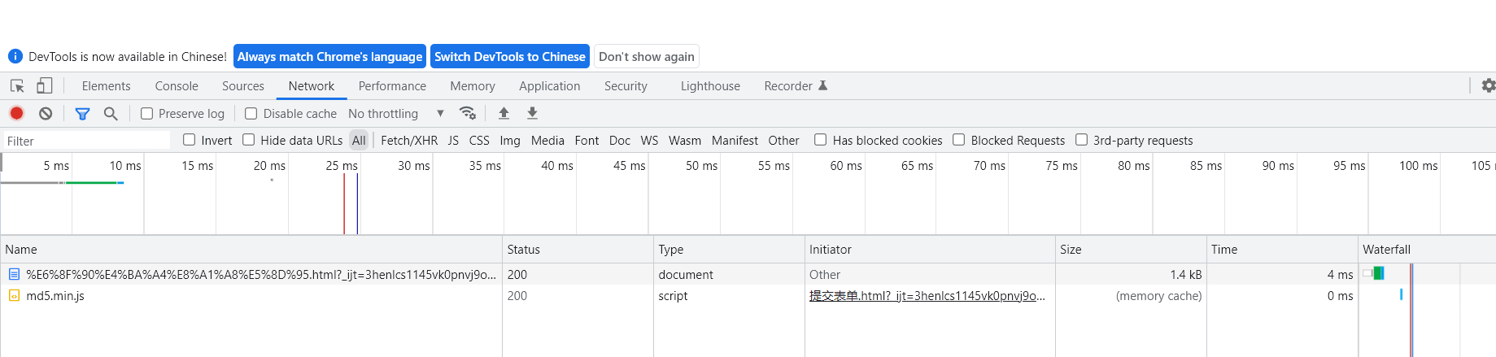Check the Invert filter option
Screen dimensions: 1496x357
click(190, 140)
